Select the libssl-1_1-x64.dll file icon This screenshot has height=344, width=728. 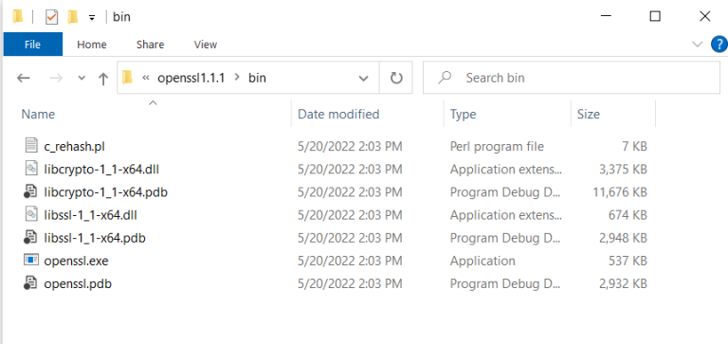(31, 214)
